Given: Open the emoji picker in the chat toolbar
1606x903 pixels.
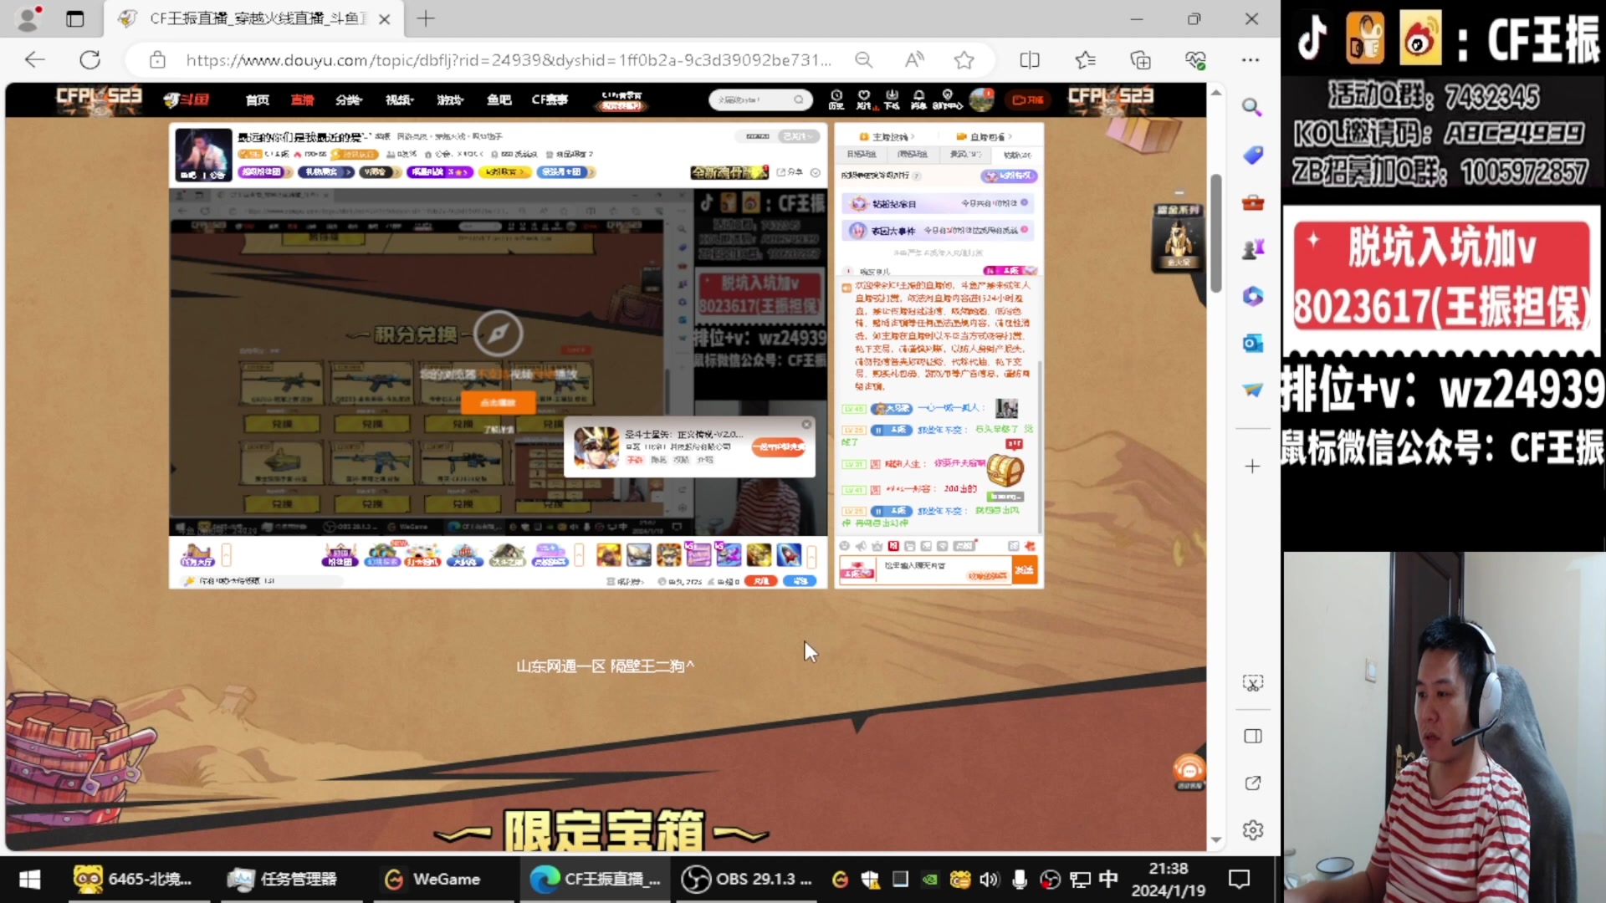Looking at the screenshot, I should pyautogui.click(x=845, y=546).
